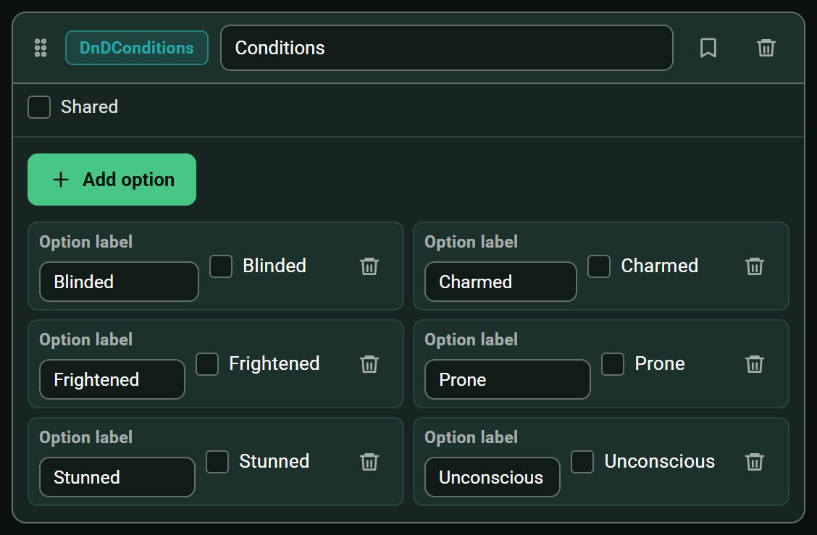This screenshot has height=535, width=817.
Task: Click the Add option button
Action: (x=112, y=180)
